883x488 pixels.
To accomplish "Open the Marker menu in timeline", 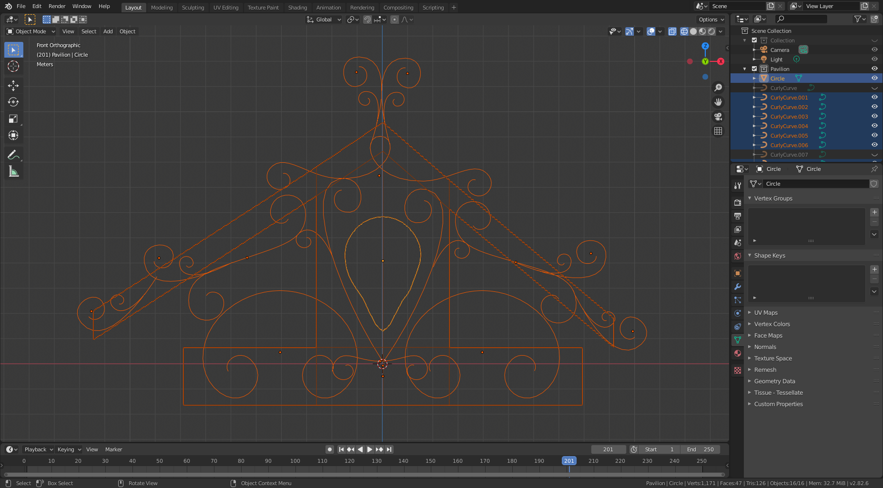I will point(113,449).
